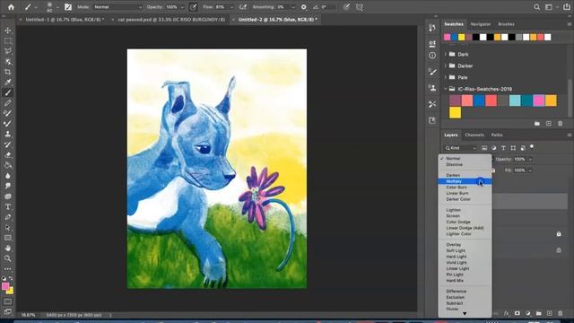The image size is (574, 323).
Task: Switch to the Channels tab
Action: 474,135
